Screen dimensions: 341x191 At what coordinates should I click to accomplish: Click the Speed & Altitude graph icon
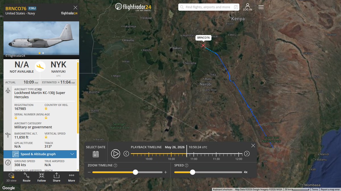click(x=16, y=154)
